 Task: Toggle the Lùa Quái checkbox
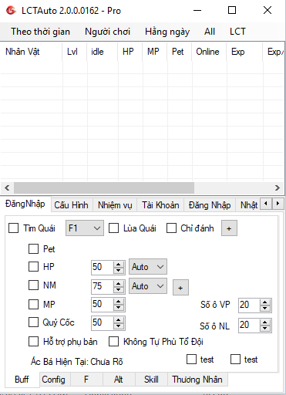(x=113, y=228)
